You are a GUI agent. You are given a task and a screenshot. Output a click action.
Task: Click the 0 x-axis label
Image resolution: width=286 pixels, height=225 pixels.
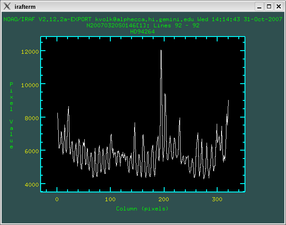pos(57,199)
